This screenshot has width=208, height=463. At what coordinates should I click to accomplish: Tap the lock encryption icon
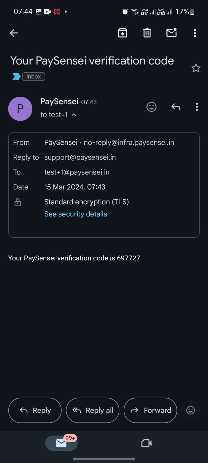coord(18,202)
